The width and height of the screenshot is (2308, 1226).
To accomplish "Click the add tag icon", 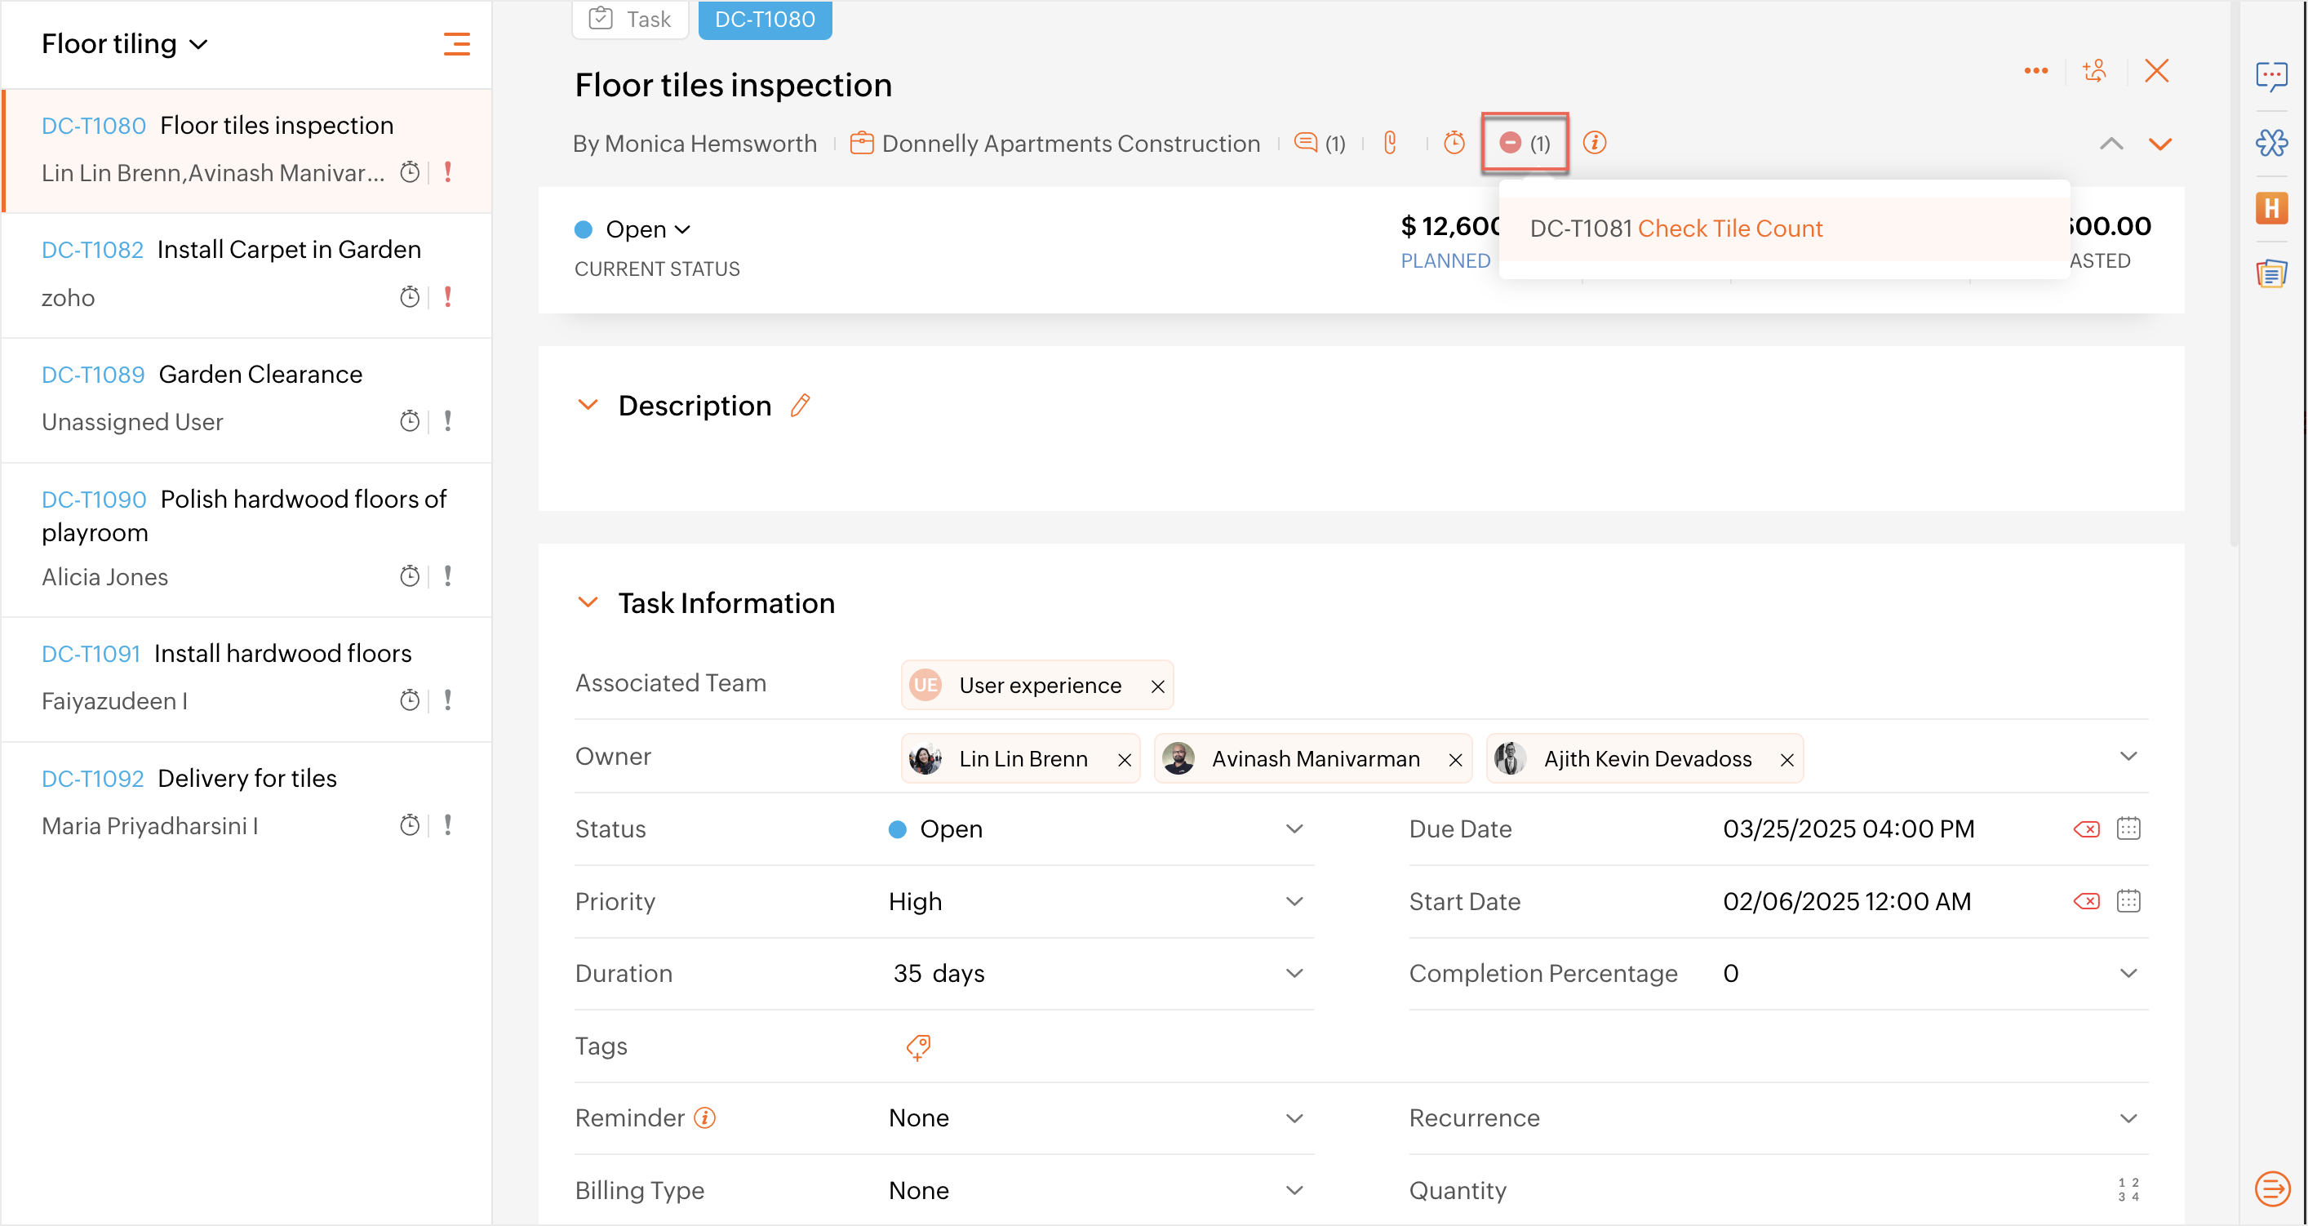I will point(917,1046).
